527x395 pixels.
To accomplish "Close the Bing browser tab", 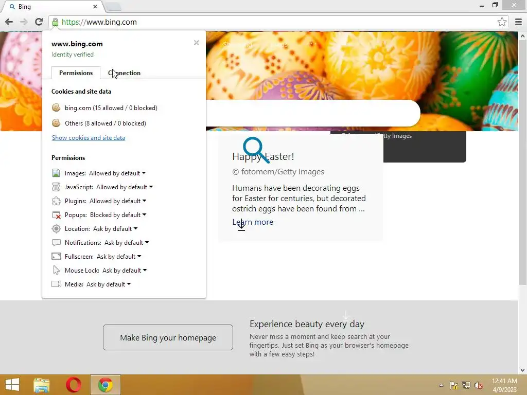I will tap(95, 7).
